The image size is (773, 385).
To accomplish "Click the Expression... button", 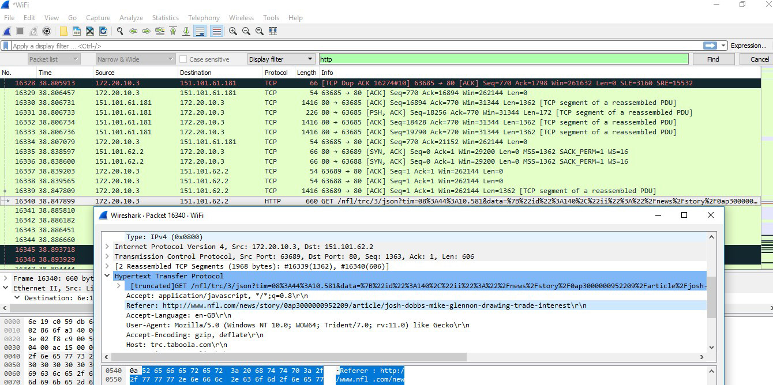I will [749, 46].
